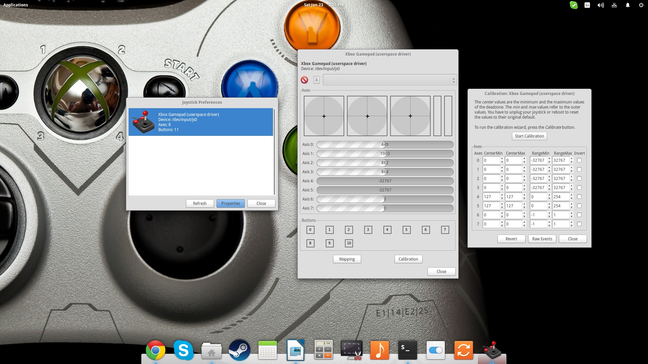Open the Calendar dock icon
This screenshot has height=364, width=648.
[268, 350]
